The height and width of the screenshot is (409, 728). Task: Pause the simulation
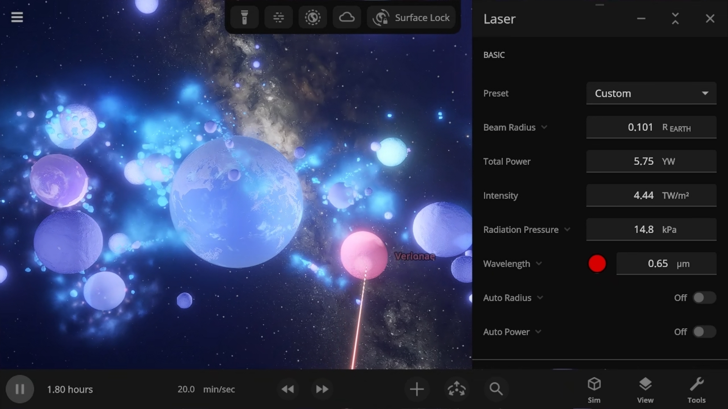tap(20, 389)
